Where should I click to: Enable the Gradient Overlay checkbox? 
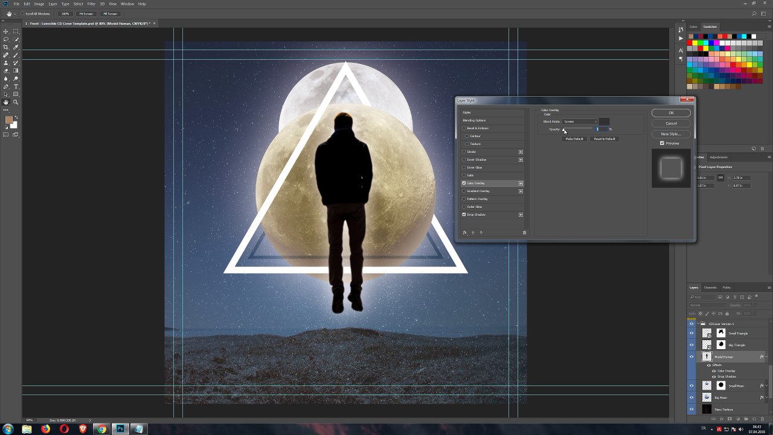464,191
